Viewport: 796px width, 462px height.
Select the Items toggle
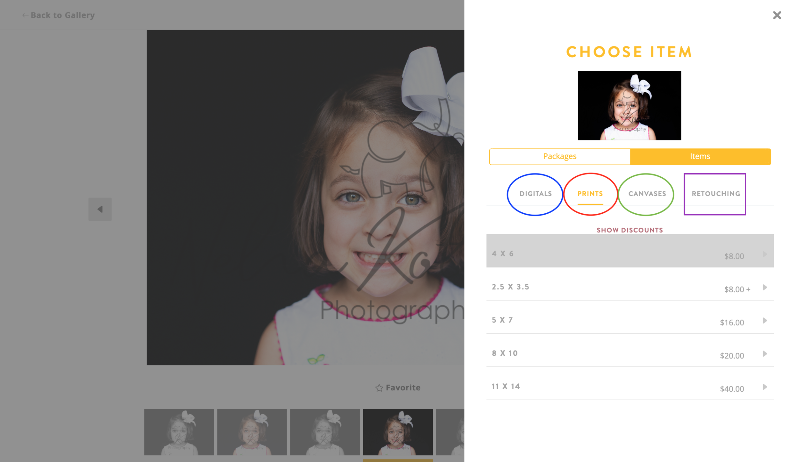700,156
